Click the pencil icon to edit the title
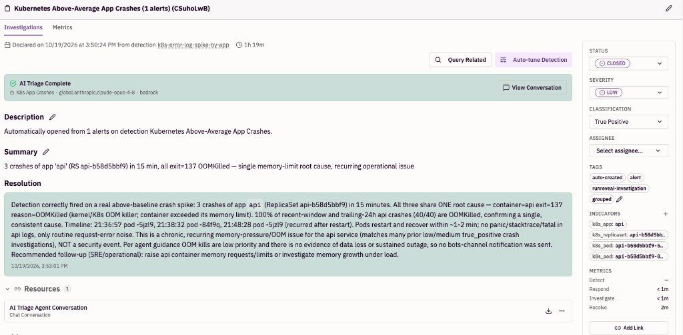This screenshot has height=335, width=683. [x=668, y=8]
